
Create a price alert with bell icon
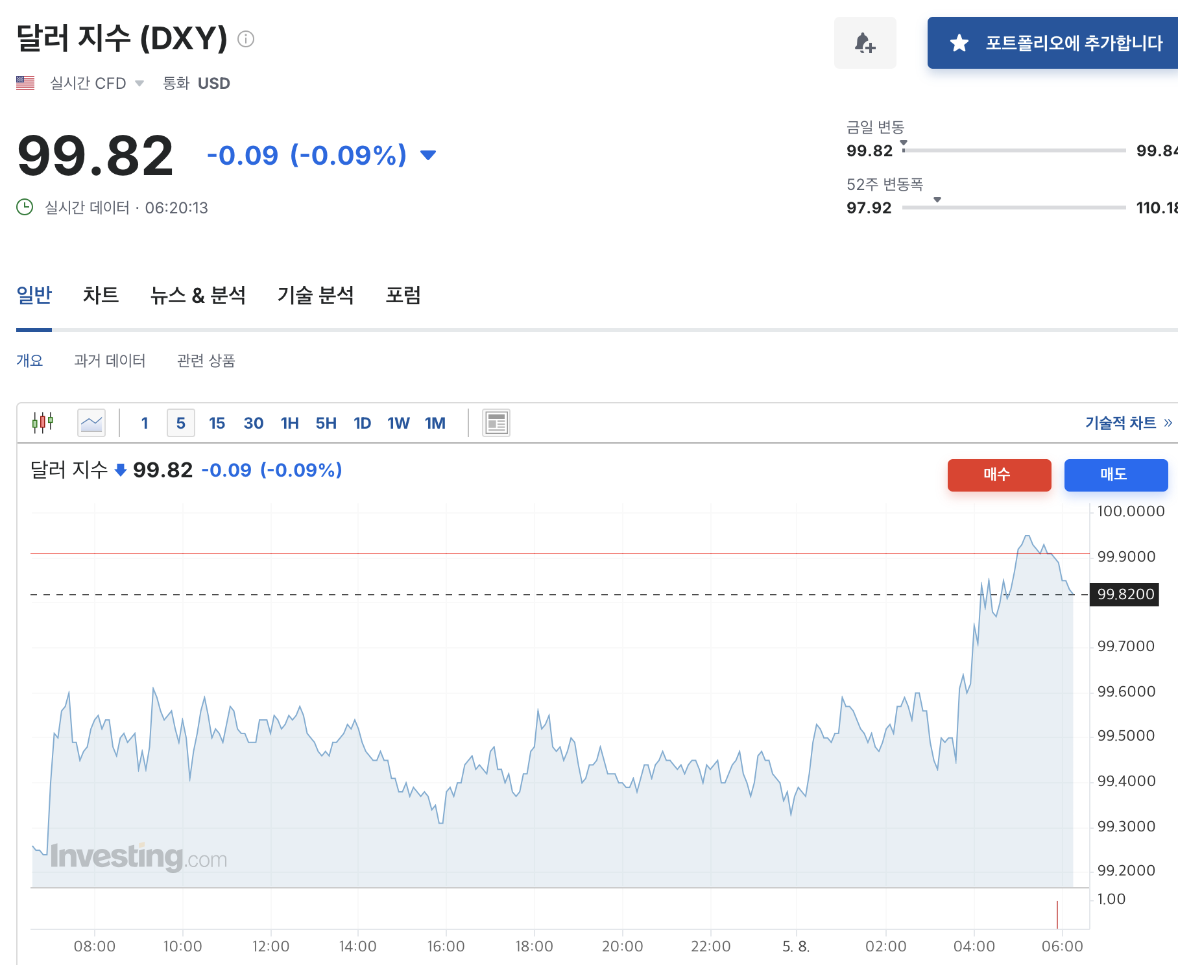click(x=865, y=43)
